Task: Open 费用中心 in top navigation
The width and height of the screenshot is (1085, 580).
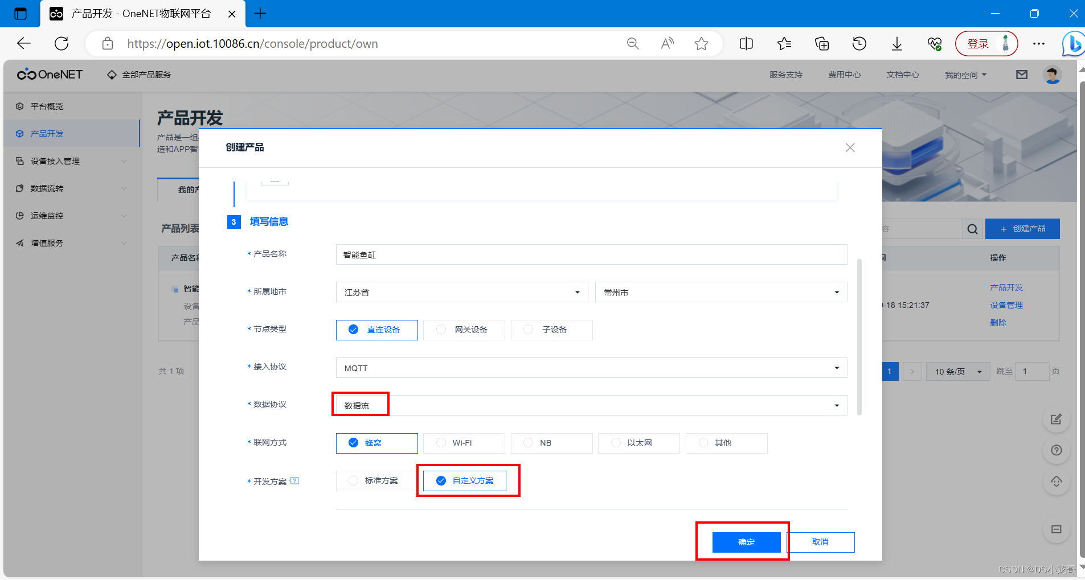Action: pyautogui.click(x=844, y=75)
